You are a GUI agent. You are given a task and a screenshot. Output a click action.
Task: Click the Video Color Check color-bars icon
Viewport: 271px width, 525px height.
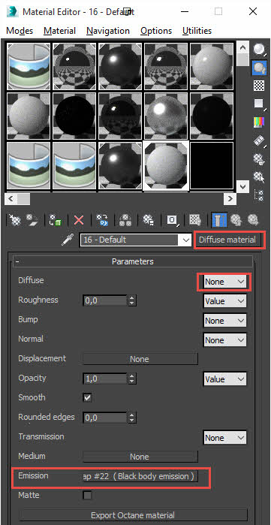(x=258, y=122)
